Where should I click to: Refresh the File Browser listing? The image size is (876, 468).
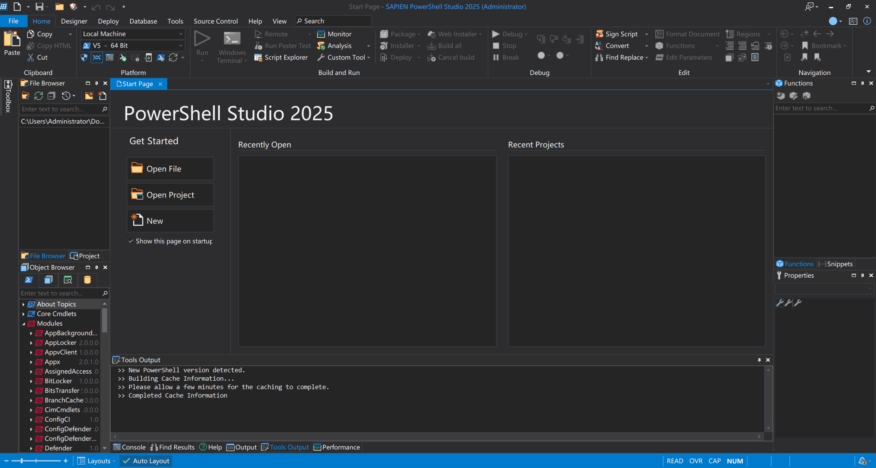click(38, 96)
